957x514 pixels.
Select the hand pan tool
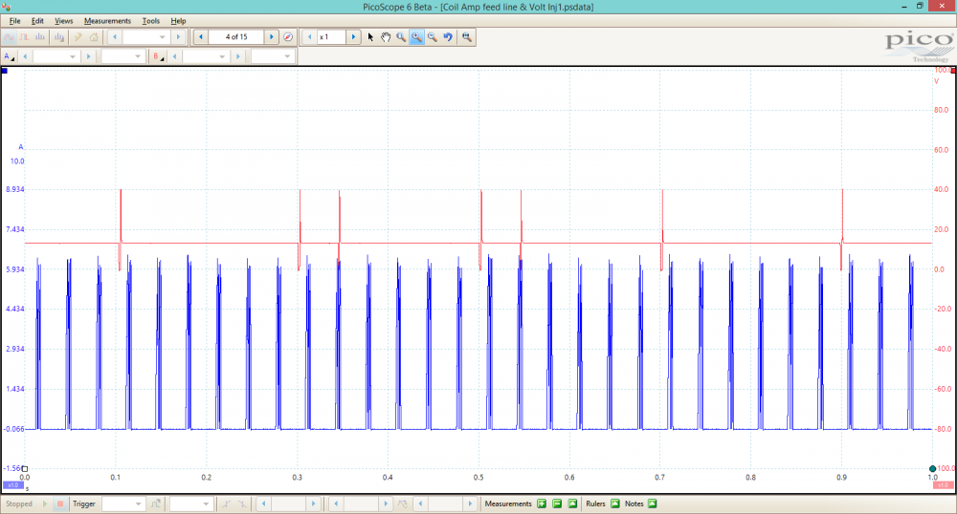pos(386,37)
